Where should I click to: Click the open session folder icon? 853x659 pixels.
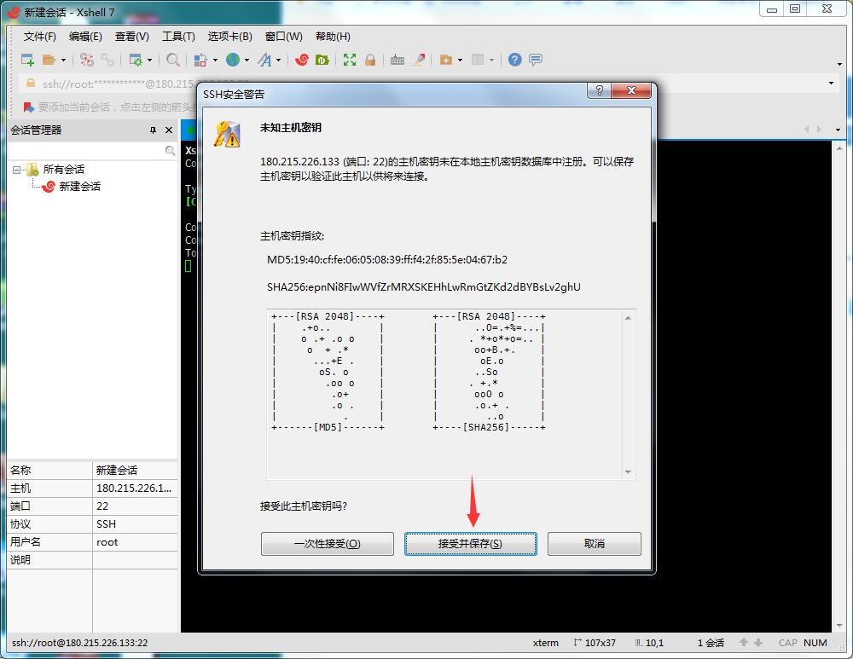(49, 60)
